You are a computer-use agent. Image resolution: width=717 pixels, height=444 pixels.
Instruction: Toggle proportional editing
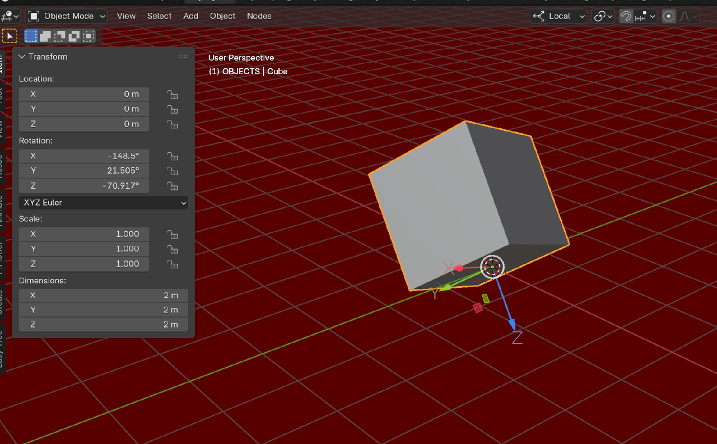[x=668, y=16]
